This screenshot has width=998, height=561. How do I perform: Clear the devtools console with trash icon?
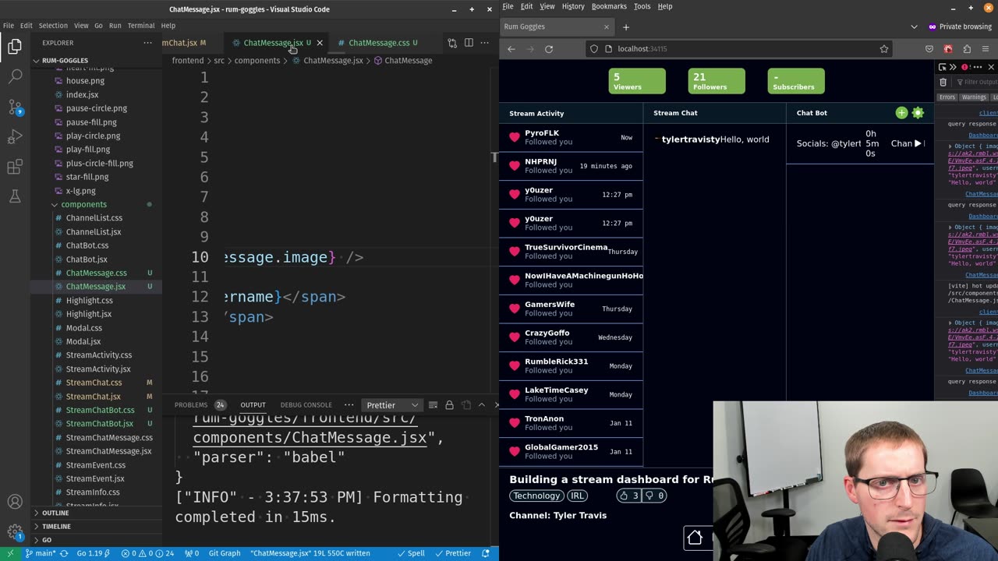pos(943,82)
